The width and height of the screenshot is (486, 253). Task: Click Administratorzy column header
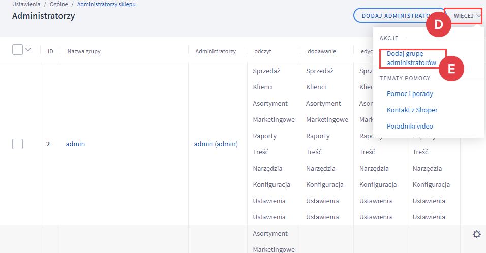tap(216, 51)
